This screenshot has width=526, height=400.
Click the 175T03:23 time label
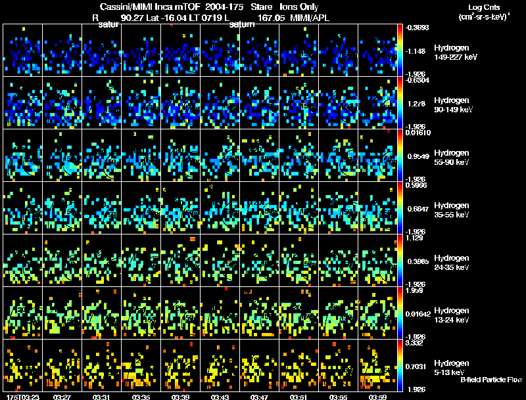23,397
